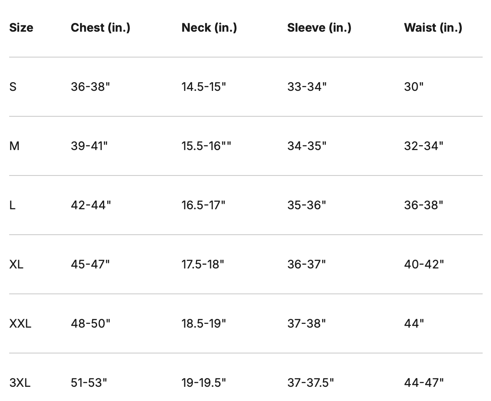This screenshot has height=401, width=491.
Task: Click the 30" waist measurement cell
Action: pos(414,87)
